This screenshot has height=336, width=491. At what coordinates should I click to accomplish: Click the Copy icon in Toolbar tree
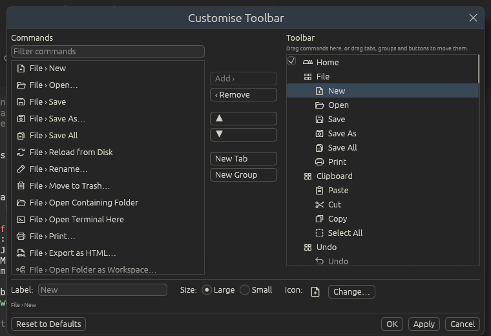[x=319, y=219]
